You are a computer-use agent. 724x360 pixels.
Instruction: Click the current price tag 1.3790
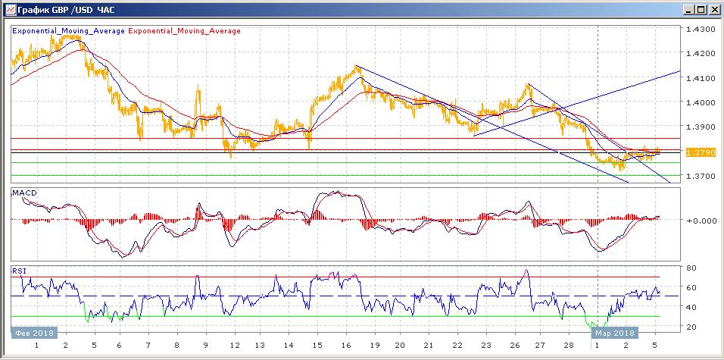point(701,152)
